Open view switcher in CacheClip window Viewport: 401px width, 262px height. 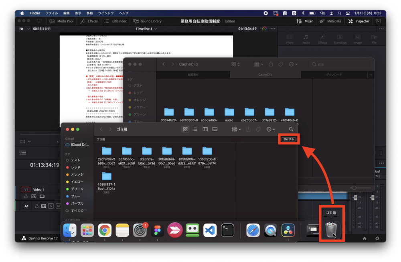point(236,64)
